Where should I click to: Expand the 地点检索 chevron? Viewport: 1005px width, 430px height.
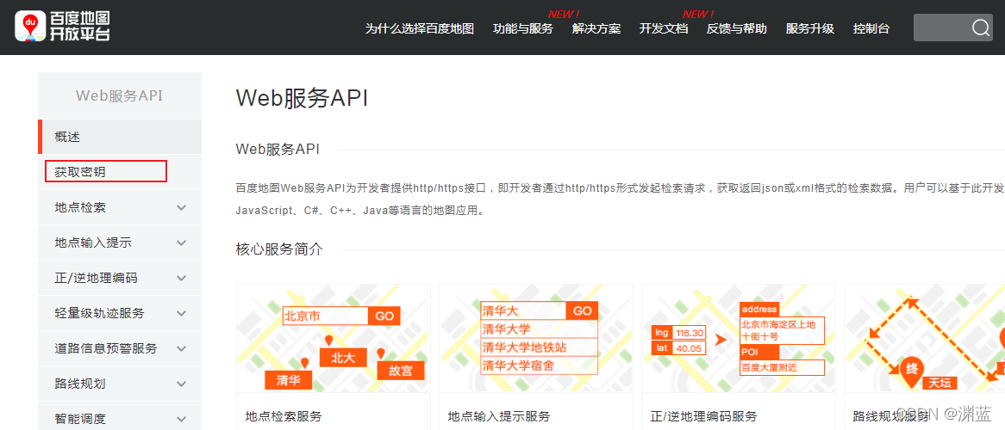pos(181,208)
